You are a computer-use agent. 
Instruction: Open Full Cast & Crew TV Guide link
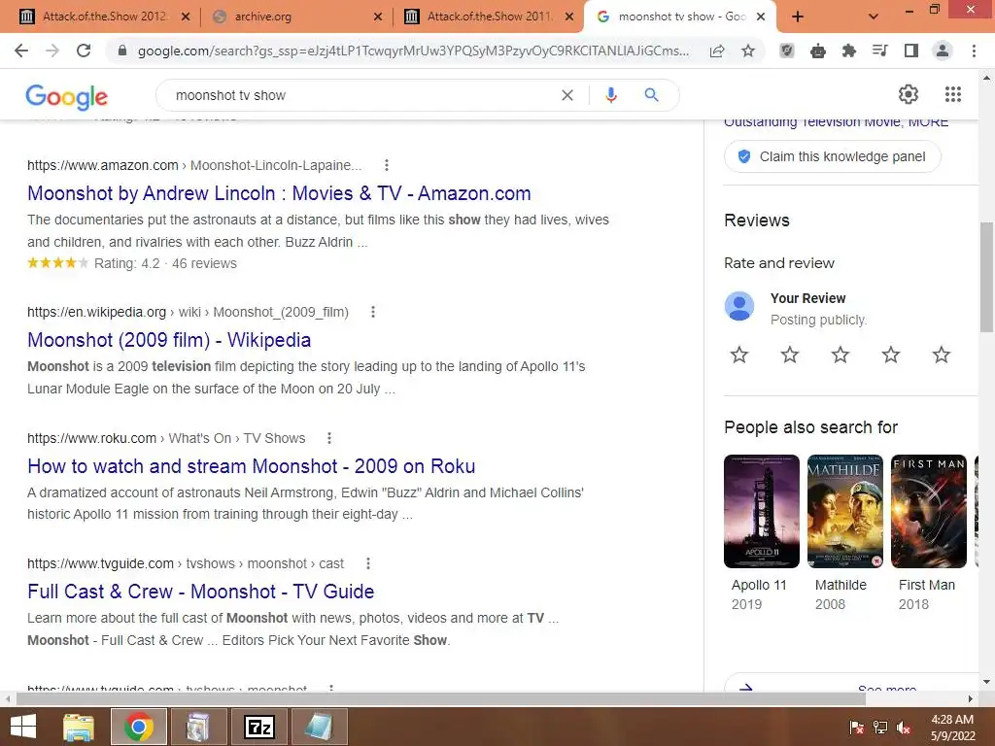pos(200,592)
